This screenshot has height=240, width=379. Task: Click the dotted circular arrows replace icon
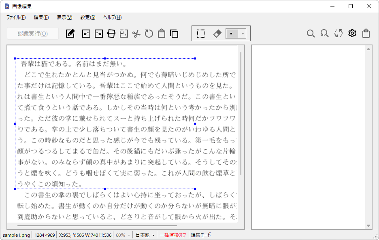pos(339,33)
